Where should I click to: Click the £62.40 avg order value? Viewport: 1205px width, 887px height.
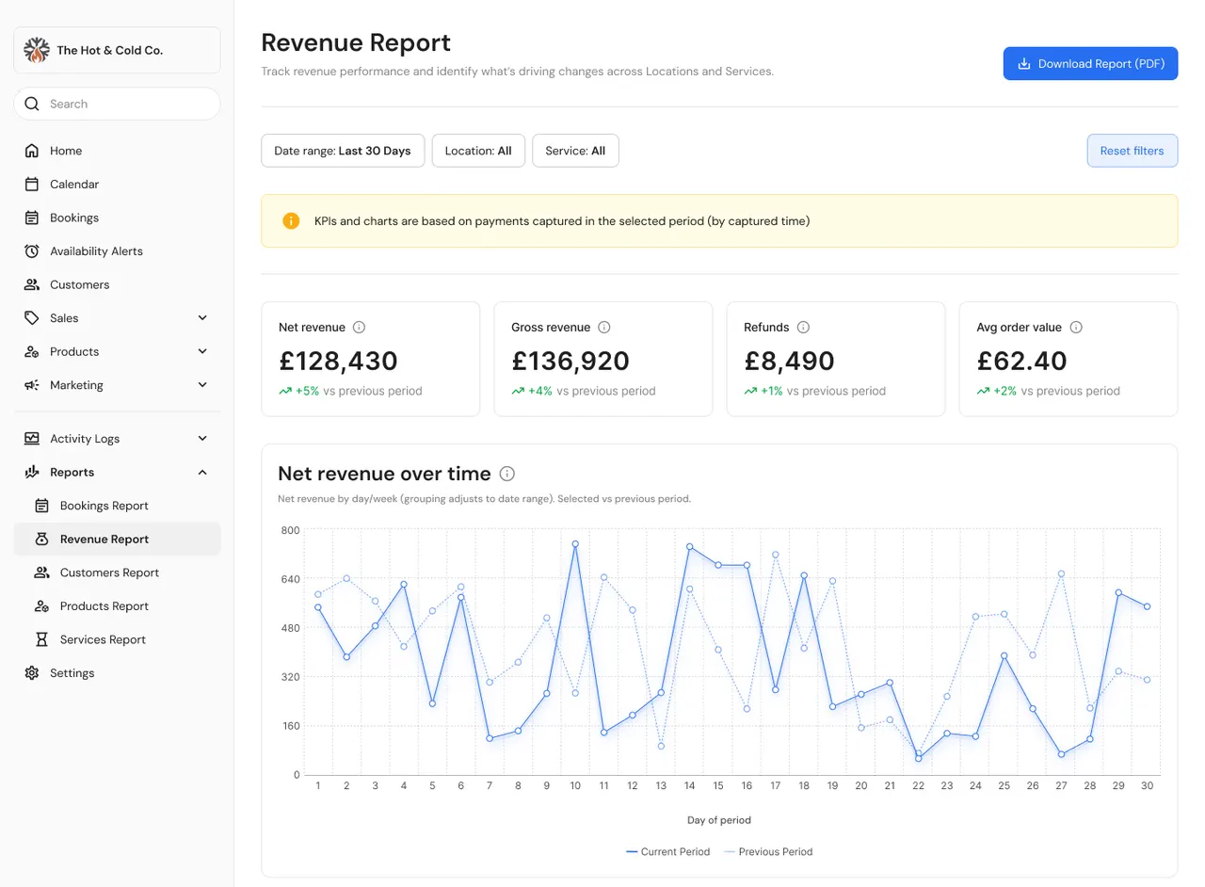(1021, 361)
